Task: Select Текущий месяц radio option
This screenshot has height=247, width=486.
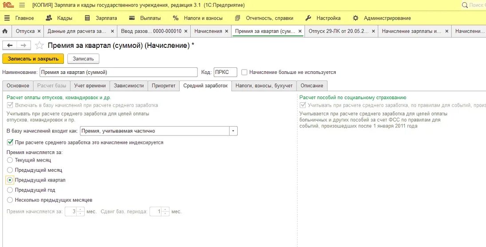Action: [x=10, y=160]
